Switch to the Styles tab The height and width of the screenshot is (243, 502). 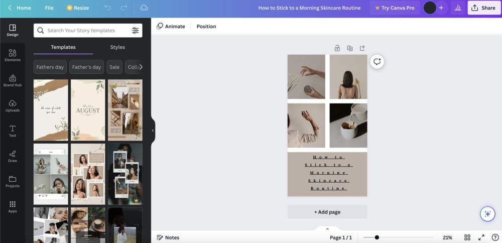pyautogui.click(x=117, y=47)
